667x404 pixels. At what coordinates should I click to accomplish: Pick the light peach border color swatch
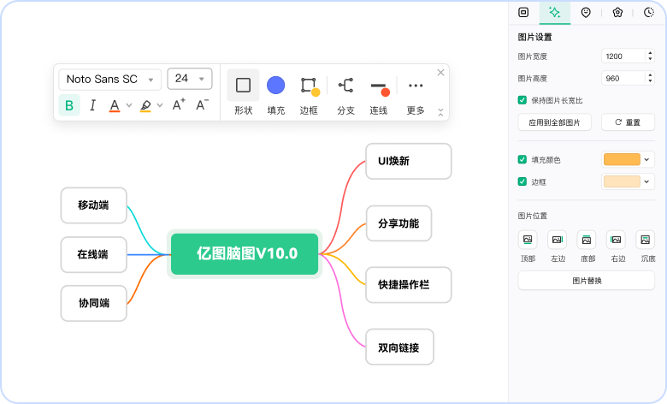pos(622,181)
